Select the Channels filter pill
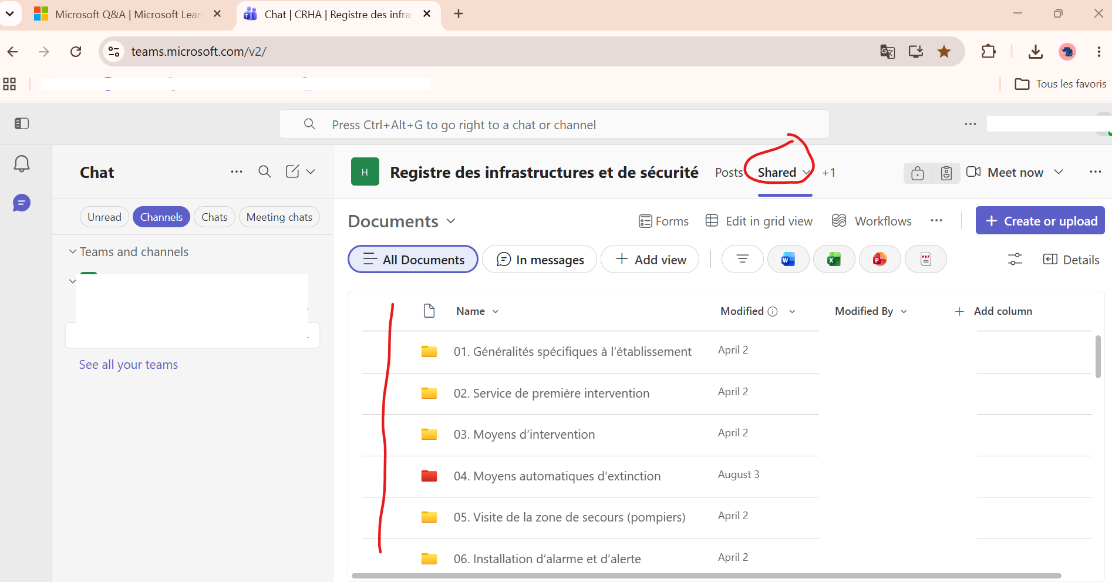This screenshot has width=1112, height=582. pos(161,217)
